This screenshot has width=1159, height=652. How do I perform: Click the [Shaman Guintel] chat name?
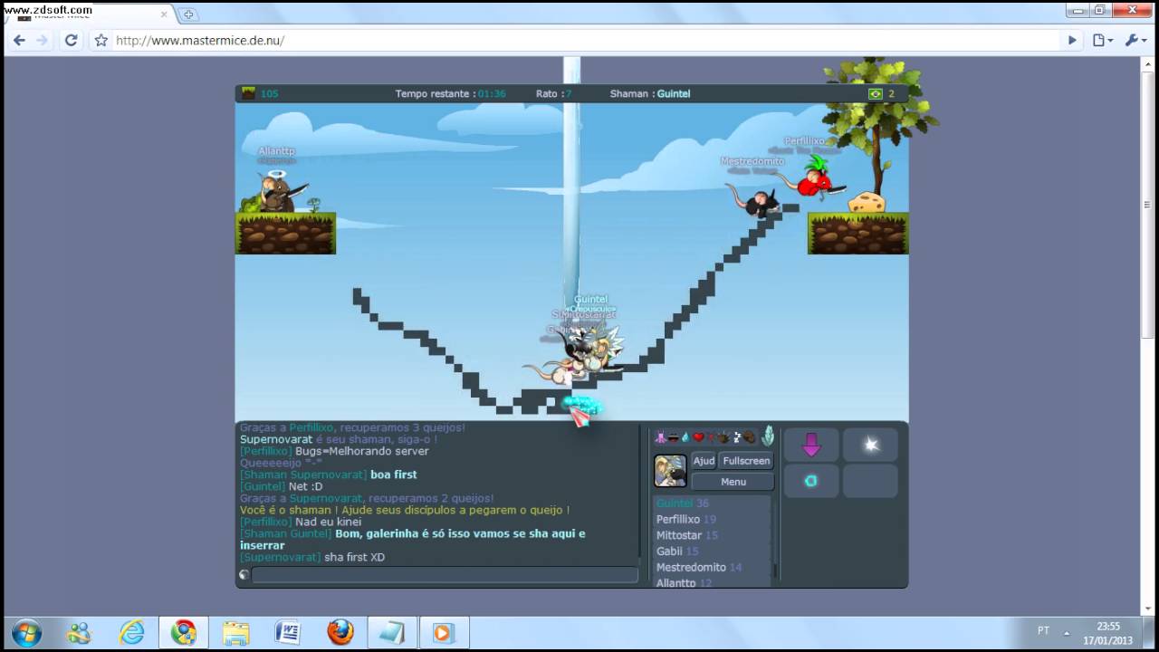tap(285, 533)
